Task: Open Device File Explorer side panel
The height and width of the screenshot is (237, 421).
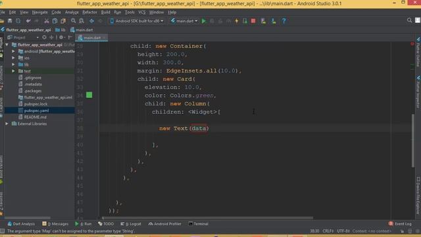Action: pos(418,196)
